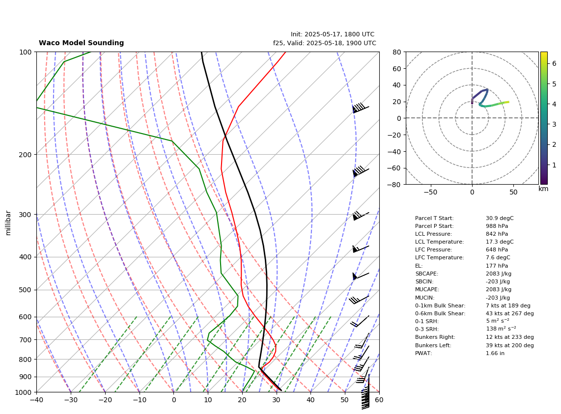Select the "0-1 SRH:" label
Screen dimensions: 561x414
pos(426,321)
